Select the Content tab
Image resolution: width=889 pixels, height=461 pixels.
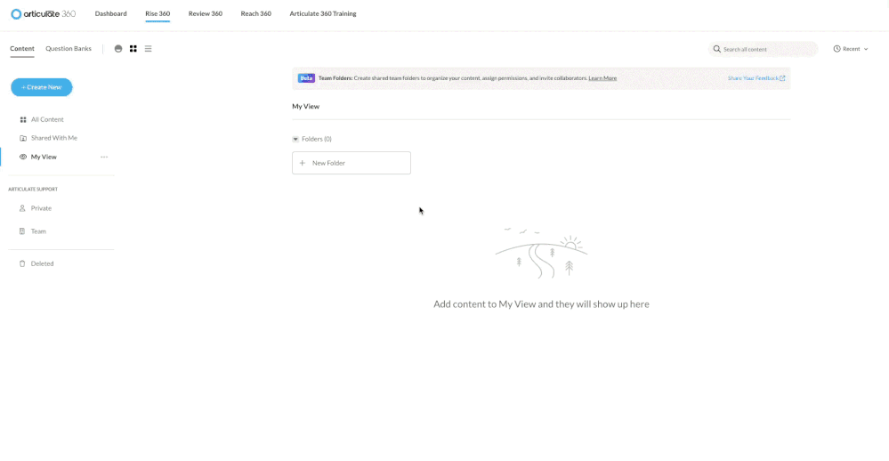22,49
